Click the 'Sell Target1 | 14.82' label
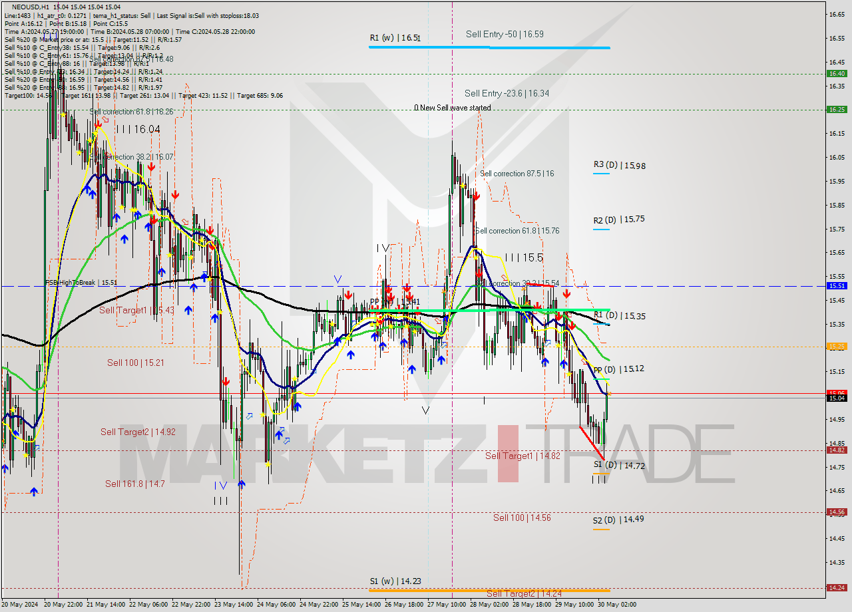The width and height of the screenshot is (852, 612). (523, 456)
